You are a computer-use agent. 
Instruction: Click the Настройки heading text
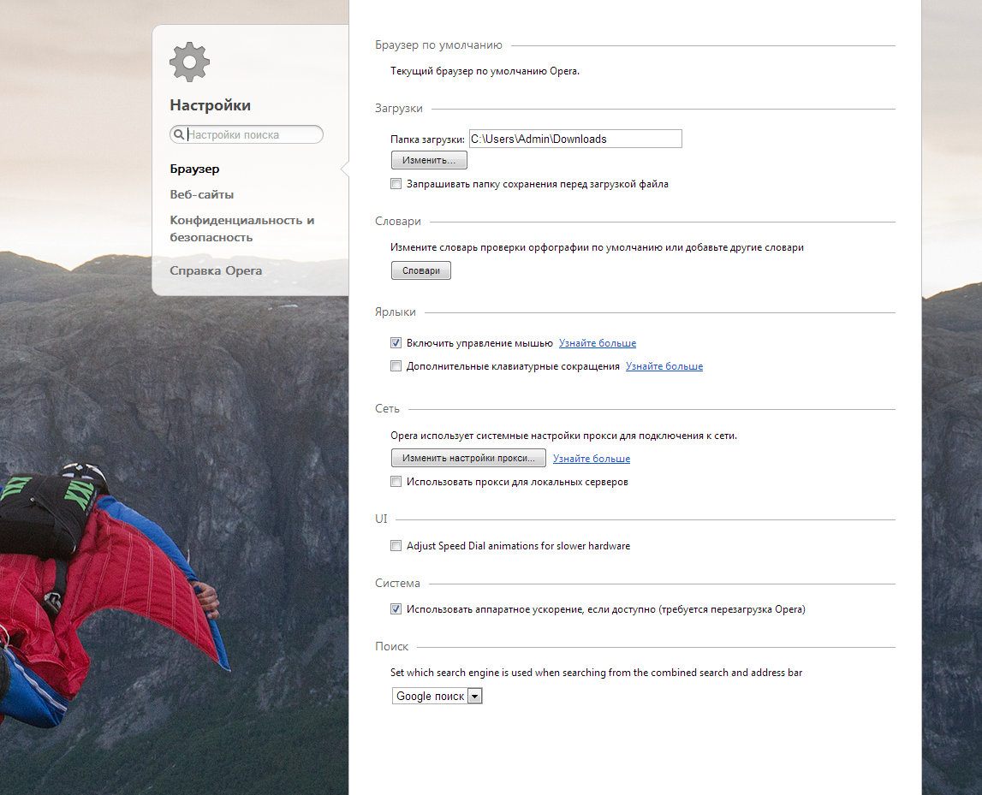tap(211, 105)
